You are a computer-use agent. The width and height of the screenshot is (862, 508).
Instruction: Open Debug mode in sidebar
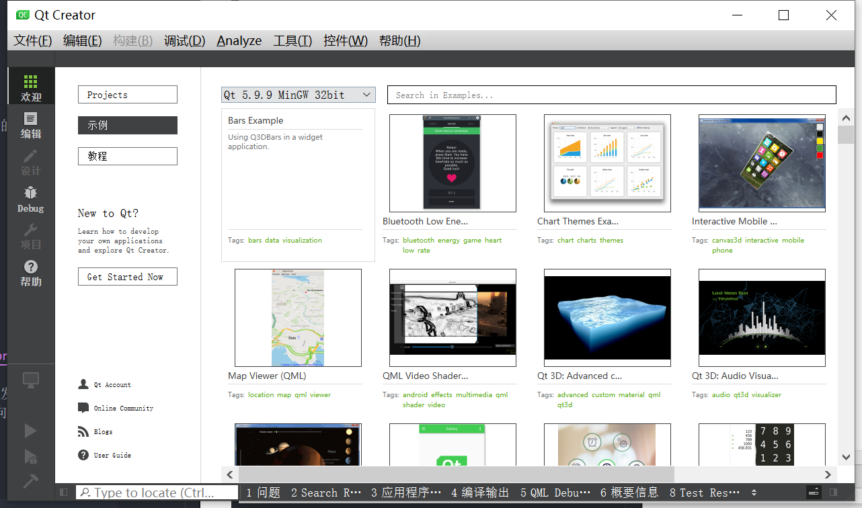pos(31,200)
